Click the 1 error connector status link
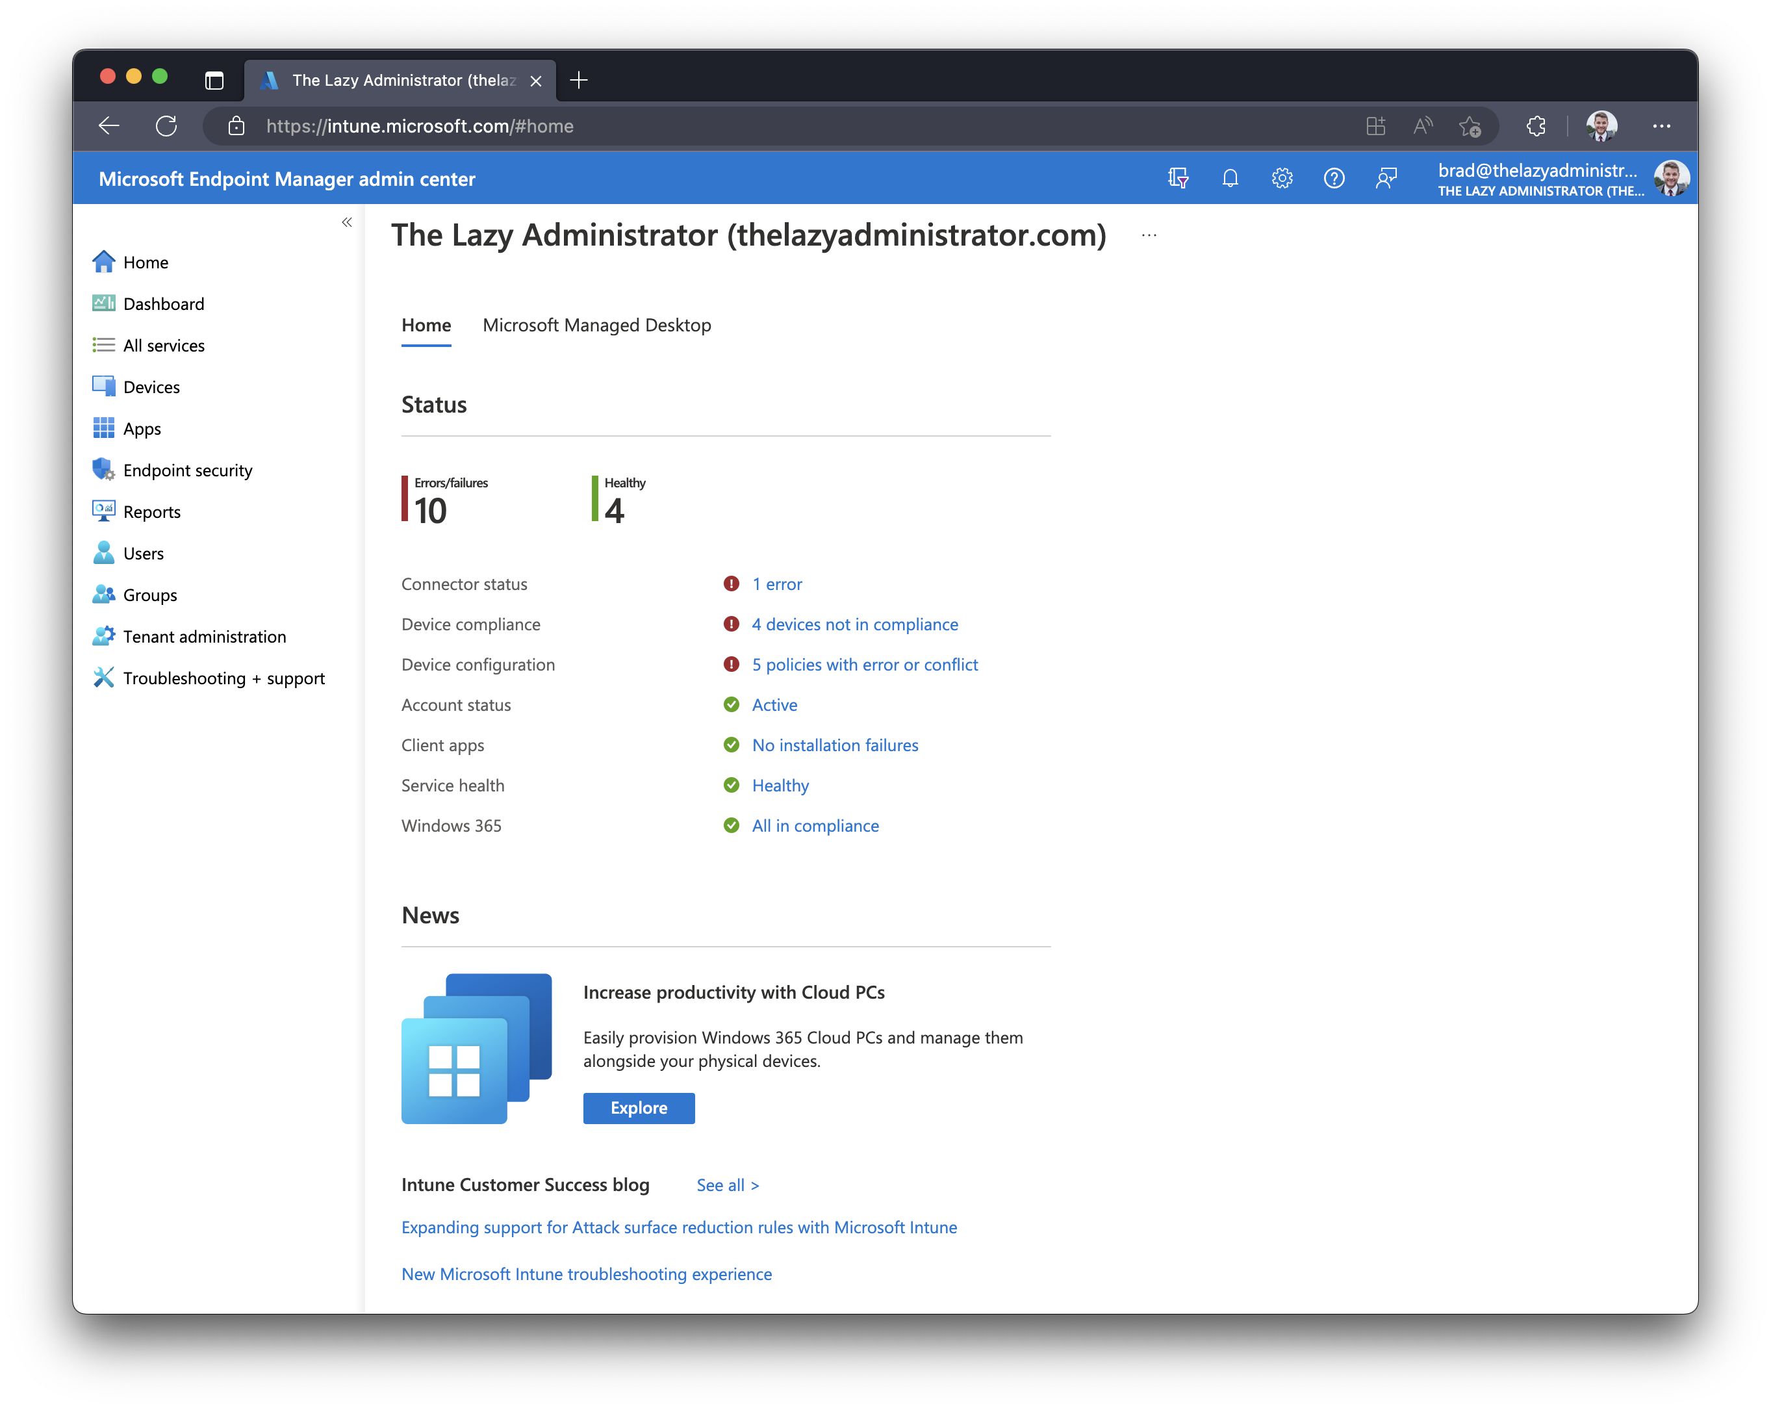Screen dimensions: 1771x1410 coord(777,583)
